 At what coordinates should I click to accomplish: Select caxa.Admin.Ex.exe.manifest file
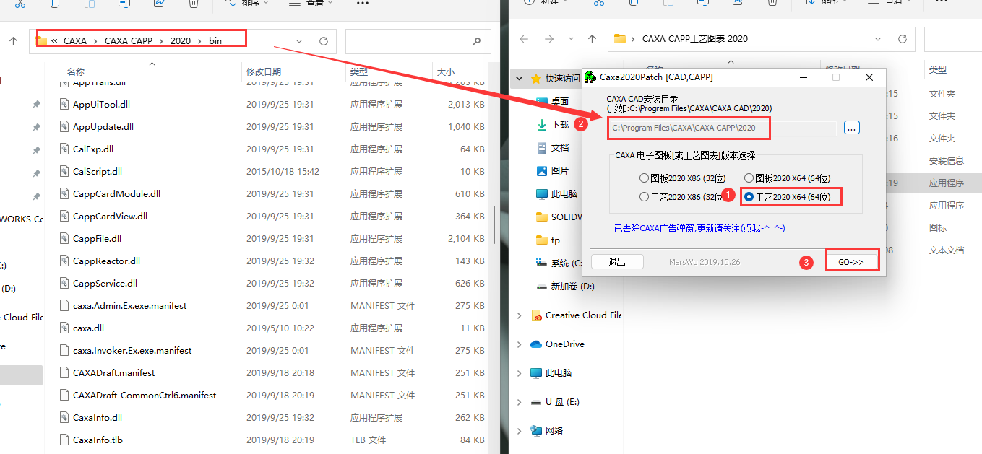click(x=129, y=305)
